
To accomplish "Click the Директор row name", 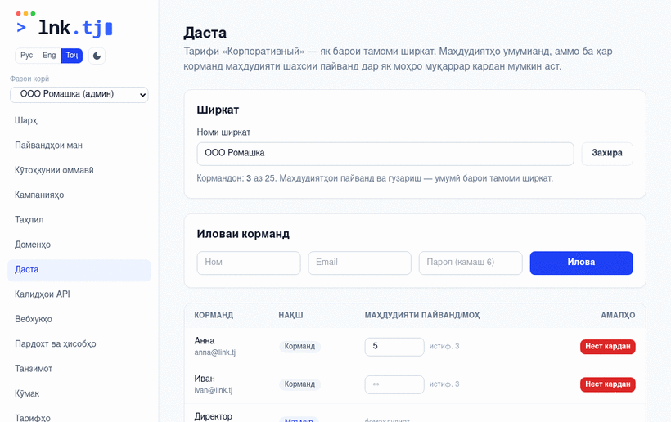I will point(213,416).
